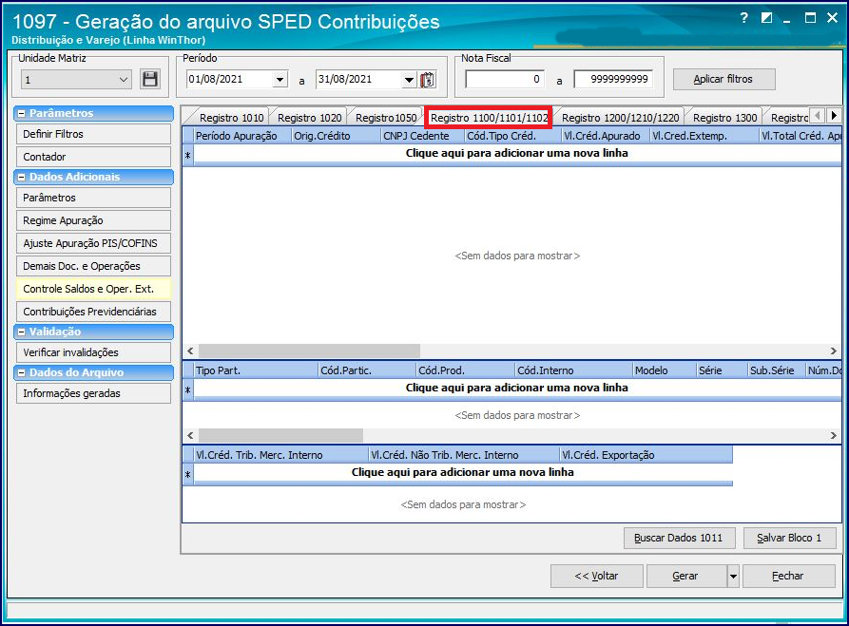849x626 pixels.
Task: Switch to the Registro 1020 tab
Action: [x=309, y=118]
